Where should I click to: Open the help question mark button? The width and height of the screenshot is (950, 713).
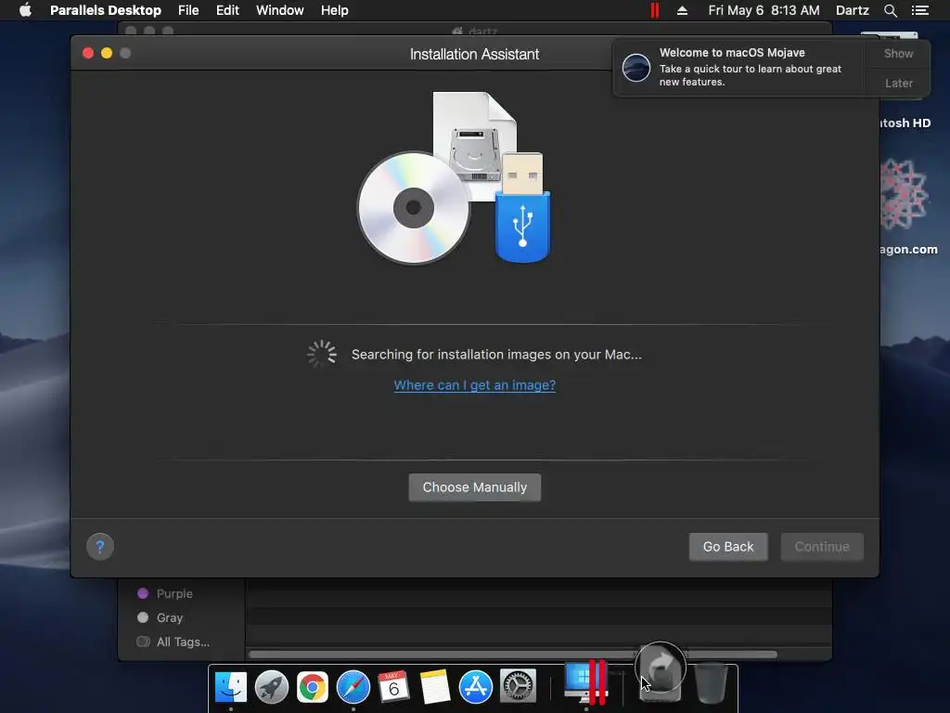click(x=100, y=547)
